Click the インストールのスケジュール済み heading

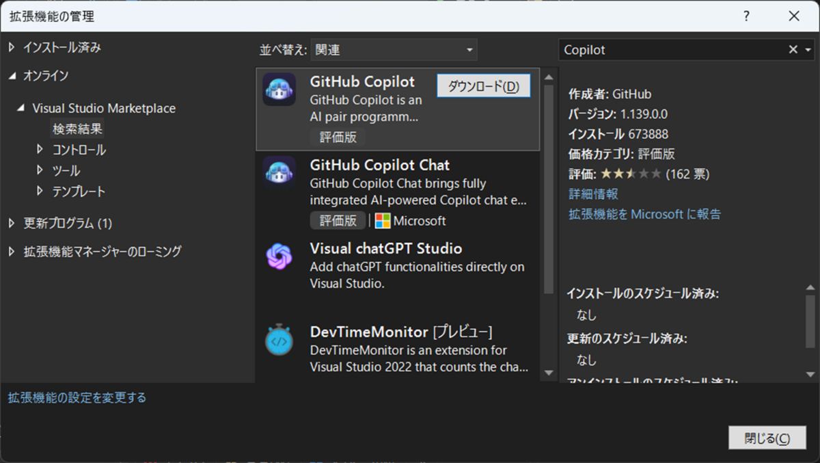click(x=642, y=293)
